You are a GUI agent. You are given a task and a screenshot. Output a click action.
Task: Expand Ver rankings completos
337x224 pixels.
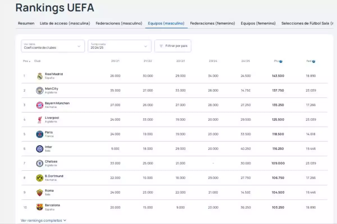pos(43,220)
